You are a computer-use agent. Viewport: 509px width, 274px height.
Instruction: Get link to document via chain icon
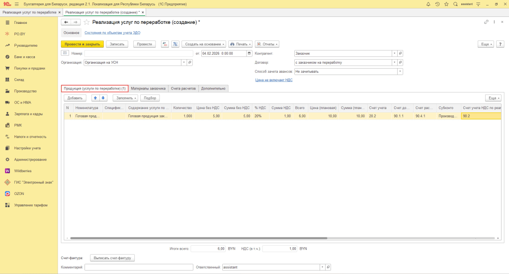click(486, 22)
